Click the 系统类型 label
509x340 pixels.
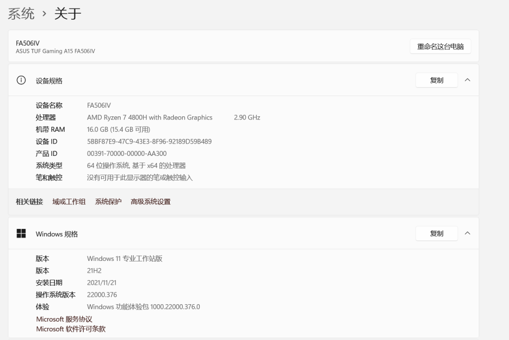tap(49, 165)
